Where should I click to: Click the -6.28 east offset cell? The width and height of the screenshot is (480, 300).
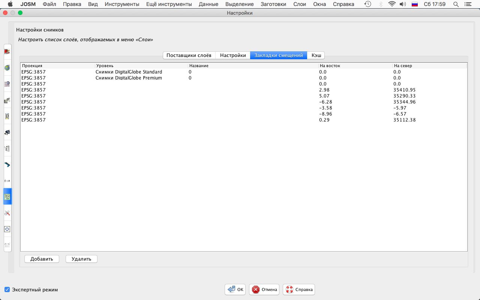pyautogui.click(x=356, y=102)
